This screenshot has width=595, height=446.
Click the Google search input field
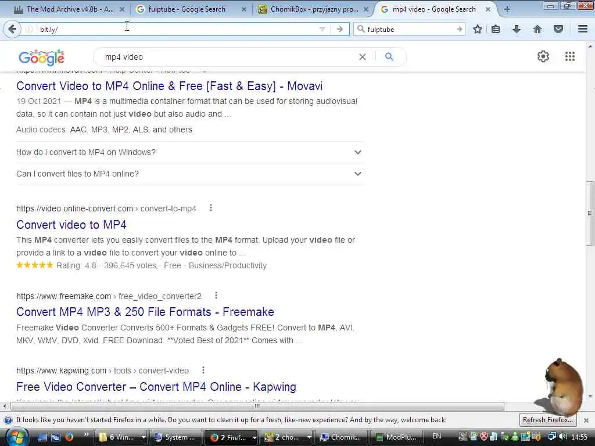[x=228, y=57]
